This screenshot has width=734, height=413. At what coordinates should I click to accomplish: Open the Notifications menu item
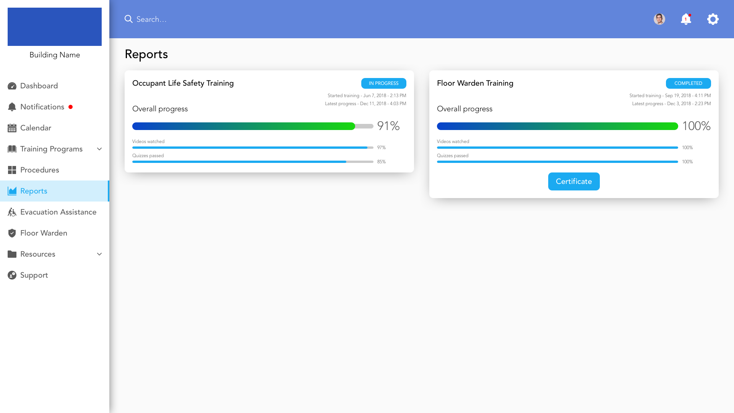pyautogui.click(x=42, y=107)
